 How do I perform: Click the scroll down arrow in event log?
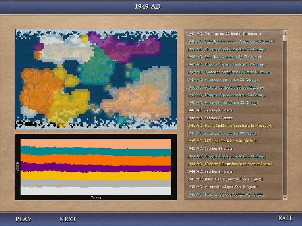click(285, 197)
